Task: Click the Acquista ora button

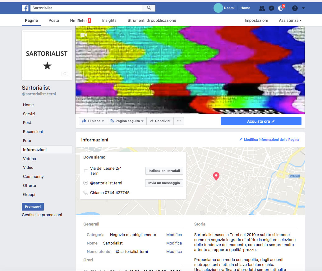Action: 261,121
